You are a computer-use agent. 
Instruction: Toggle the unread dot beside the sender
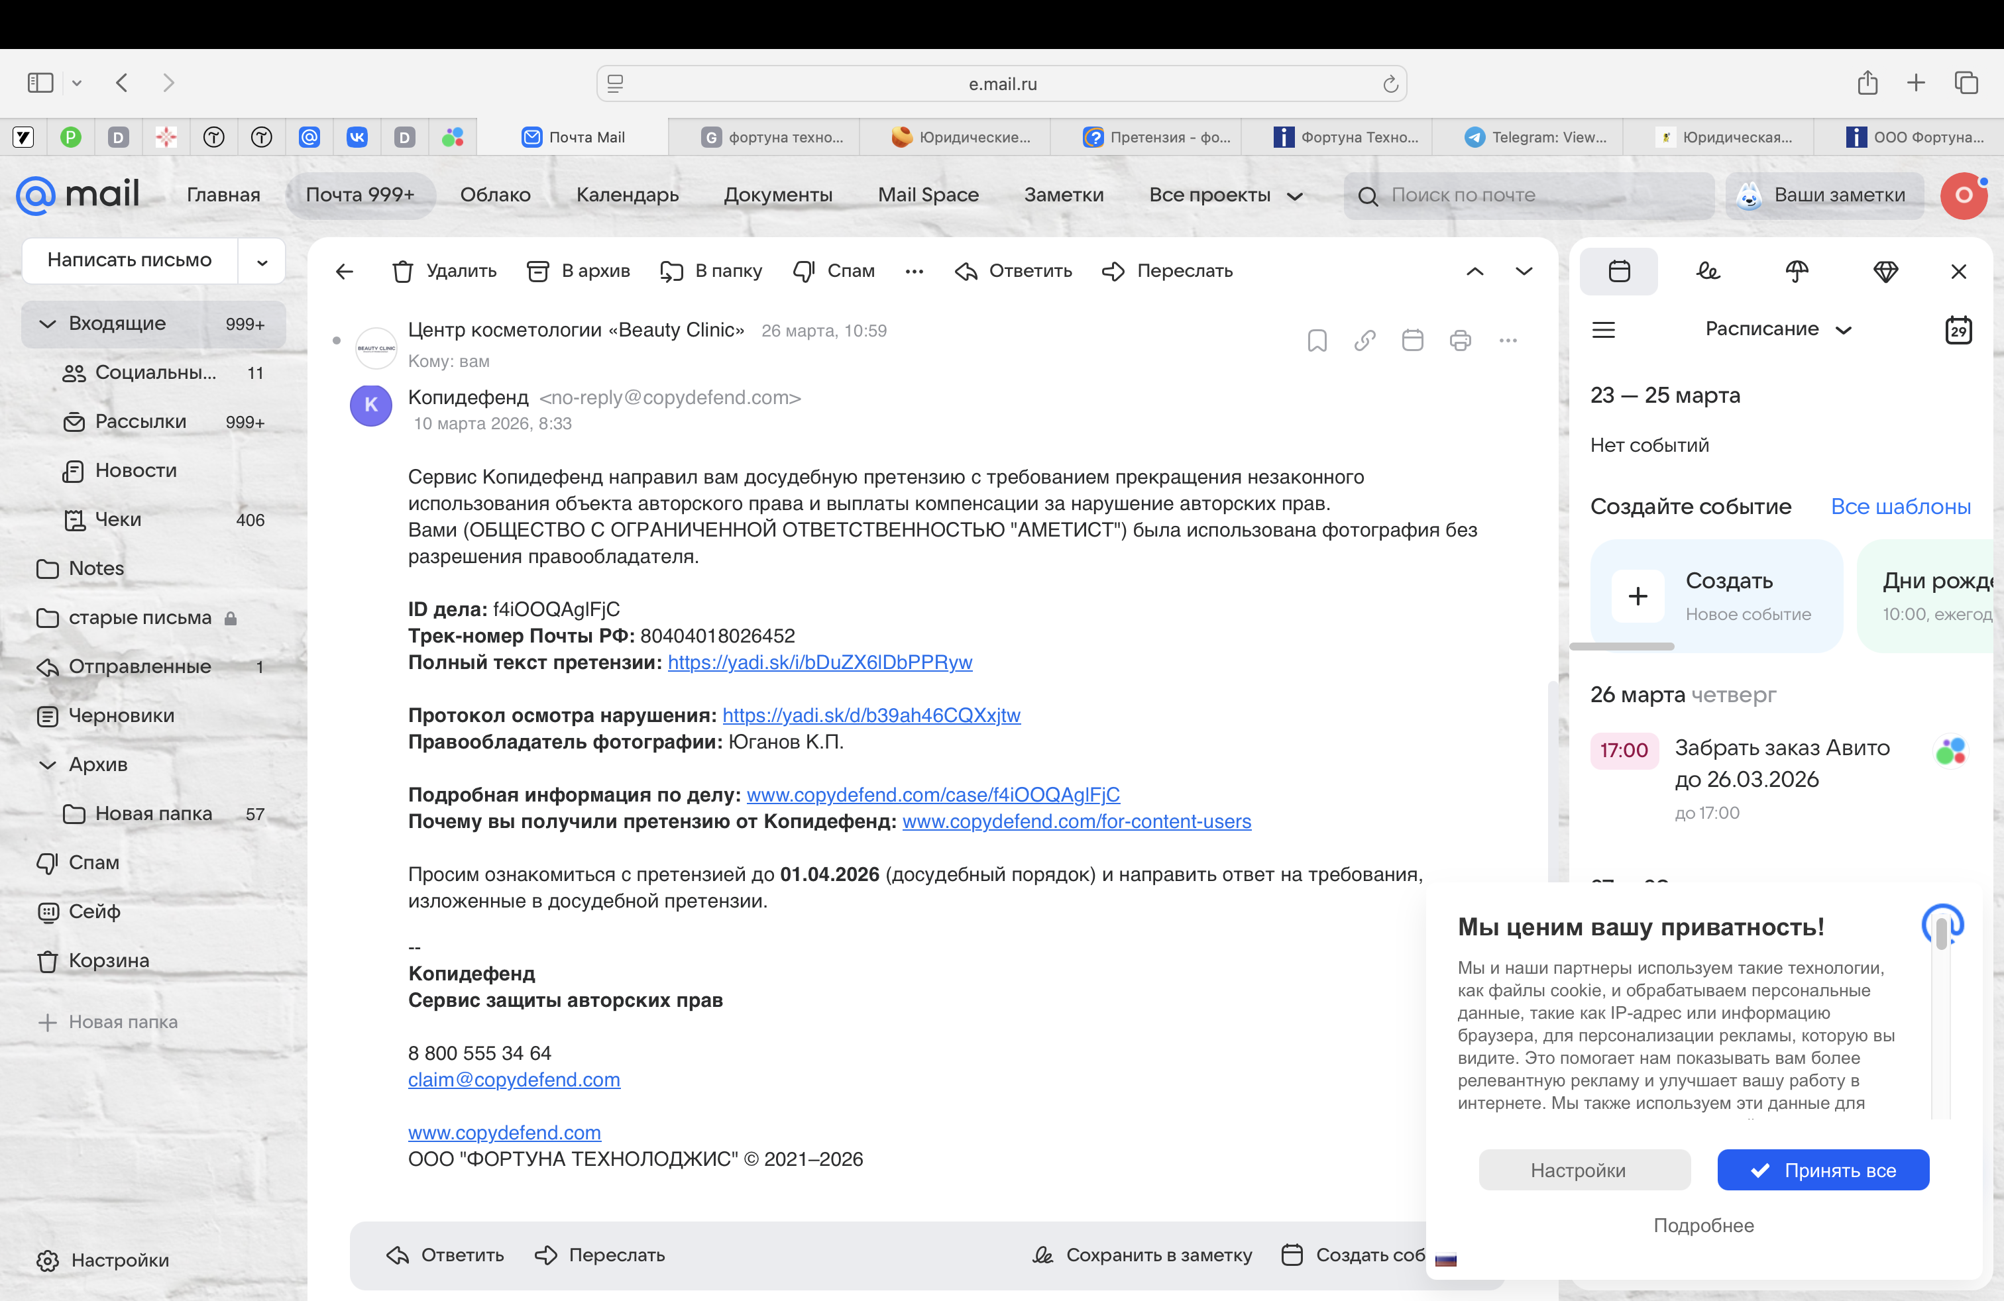[x=337, y=341]
